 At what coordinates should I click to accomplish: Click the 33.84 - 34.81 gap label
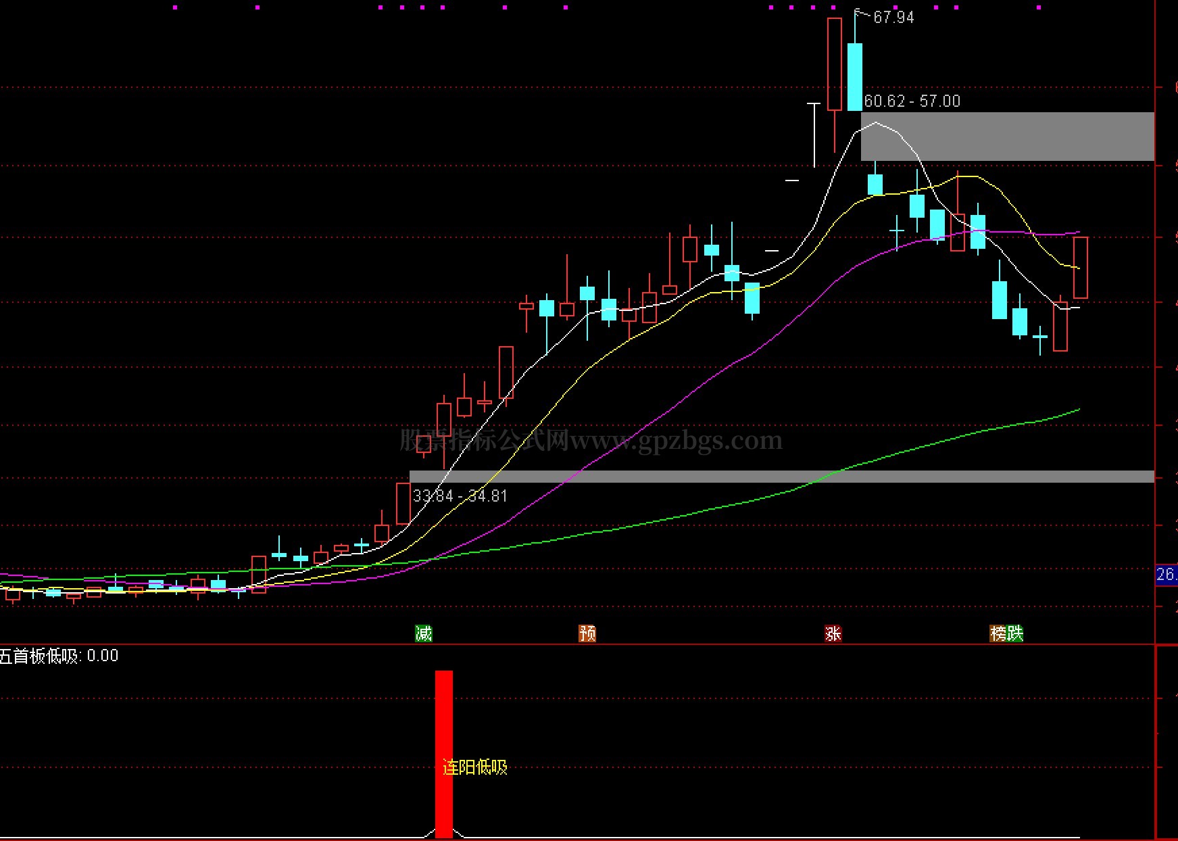point(460,496)
